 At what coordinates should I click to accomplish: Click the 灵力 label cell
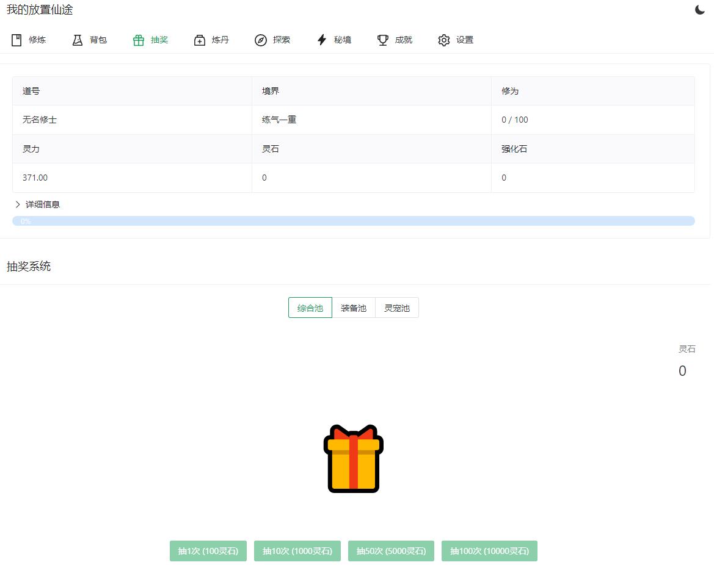[132, 149]
